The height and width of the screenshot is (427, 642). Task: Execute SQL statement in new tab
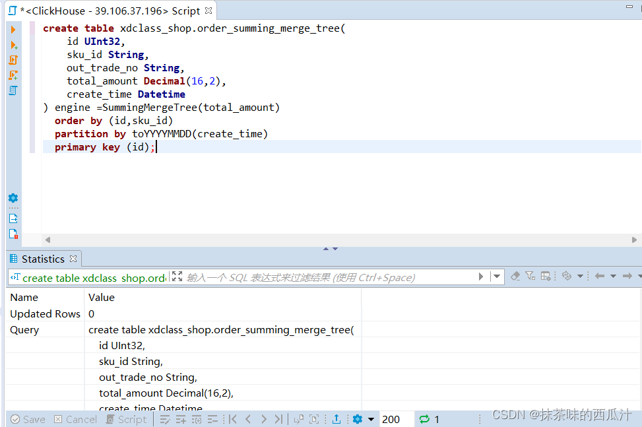pos(13,45)
